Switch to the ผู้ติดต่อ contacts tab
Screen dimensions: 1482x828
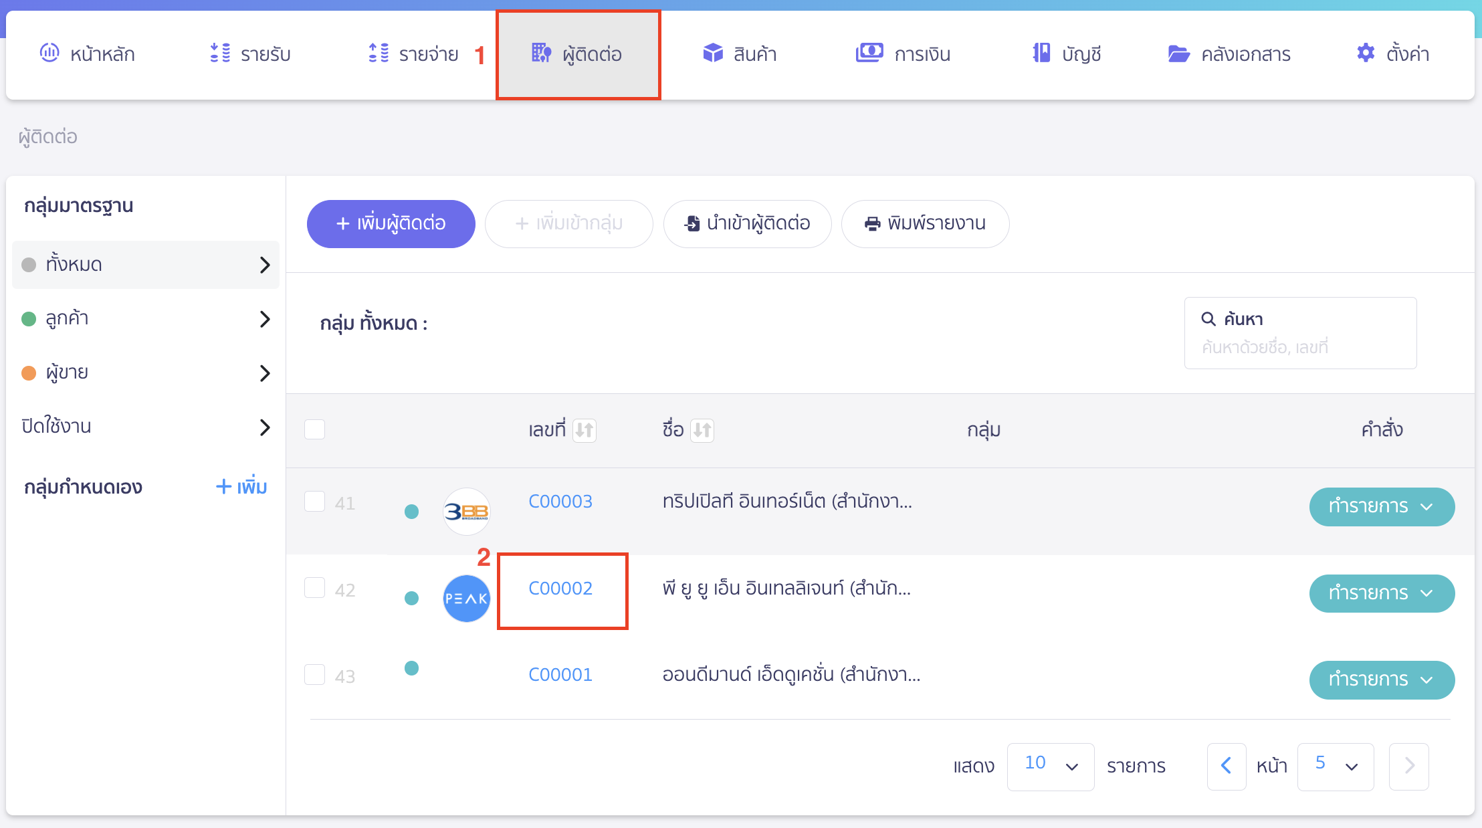coord(579,54)
